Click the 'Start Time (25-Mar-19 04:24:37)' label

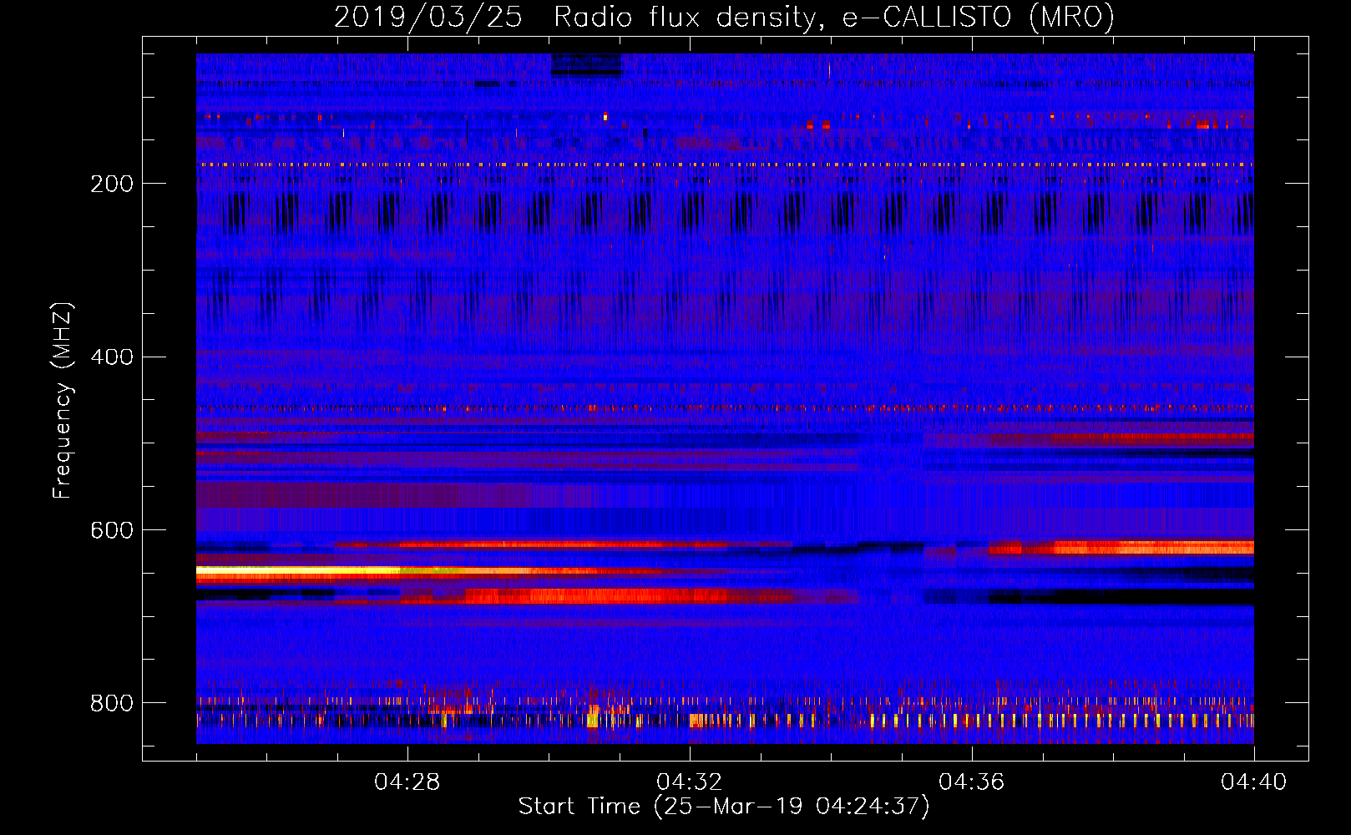click(724, 807)
